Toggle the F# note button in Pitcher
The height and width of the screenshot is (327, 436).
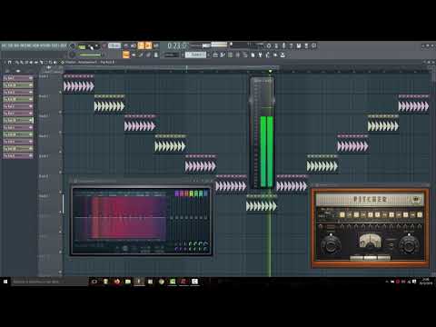click(384, 214)
